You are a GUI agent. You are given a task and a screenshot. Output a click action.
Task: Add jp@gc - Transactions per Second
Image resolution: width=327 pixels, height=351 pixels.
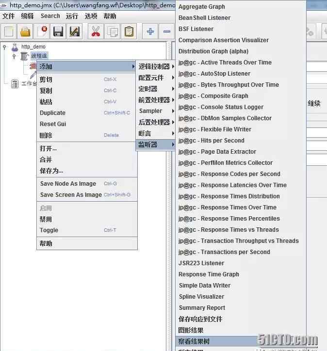(x=241, y=252)
